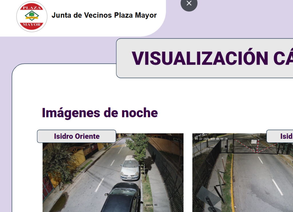
Task: Click the Imágenes de noche heading
Action: [100, 113]
